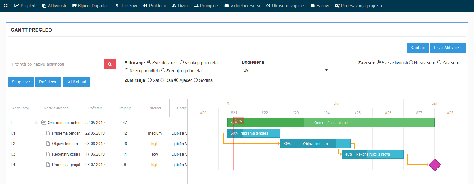Open Virtuelni resursi menu item

coord(242,6)
